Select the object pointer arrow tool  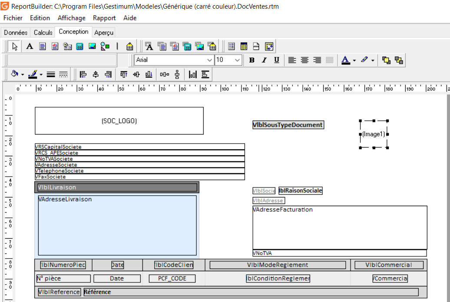pos(15,46)
